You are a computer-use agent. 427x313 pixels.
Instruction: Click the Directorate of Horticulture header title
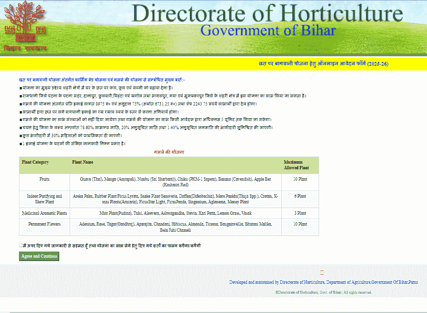267,13
